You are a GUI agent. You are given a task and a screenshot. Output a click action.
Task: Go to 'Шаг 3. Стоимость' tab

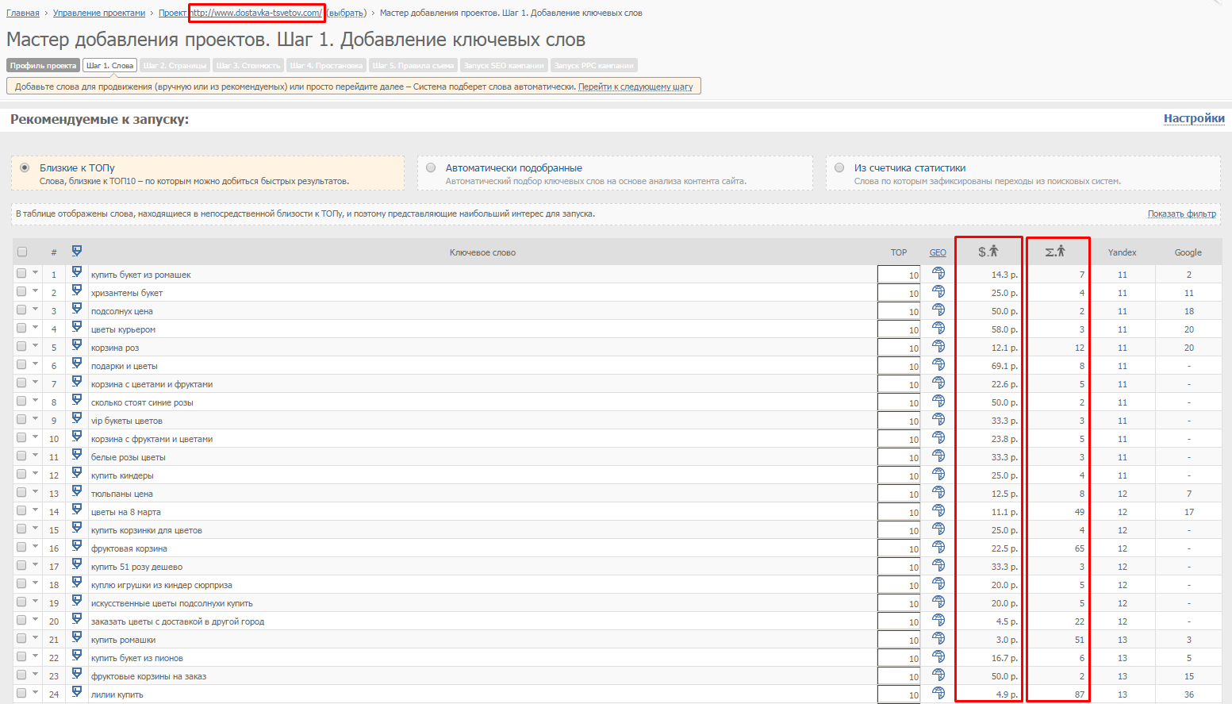(248, 65)
